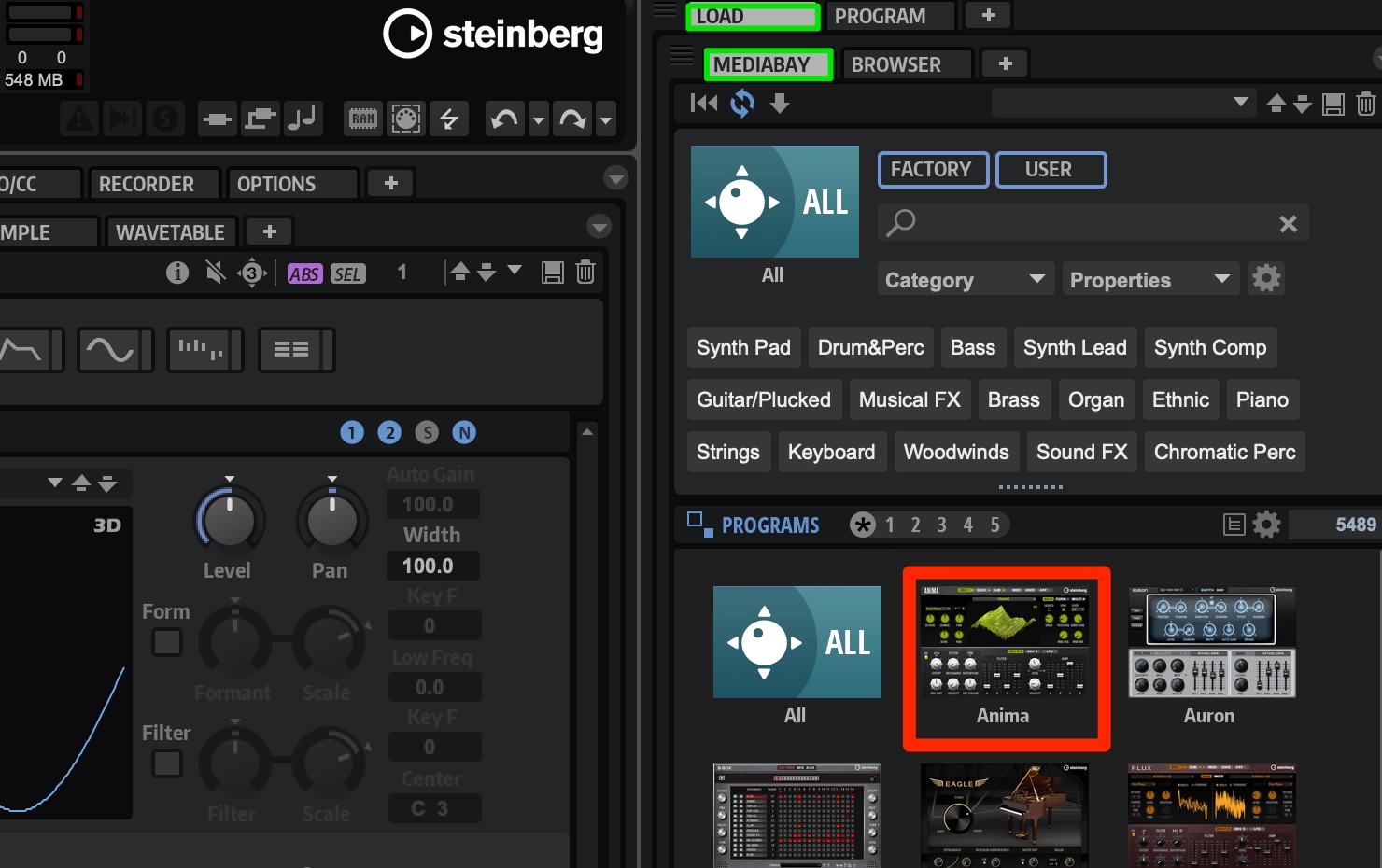Open gear settings in PROGRAMS header

(1266, 525)
